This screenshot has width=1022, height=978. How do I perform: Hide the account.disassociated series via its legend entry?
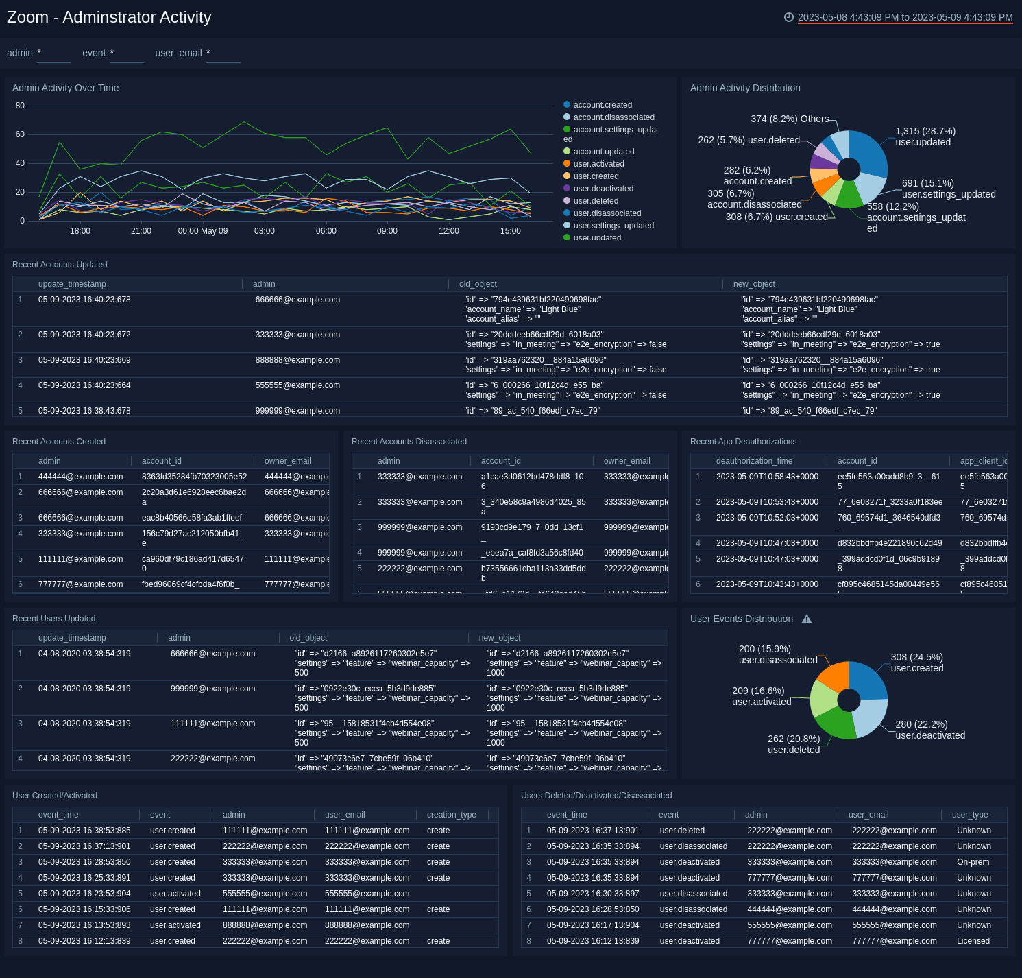(613, 117)
